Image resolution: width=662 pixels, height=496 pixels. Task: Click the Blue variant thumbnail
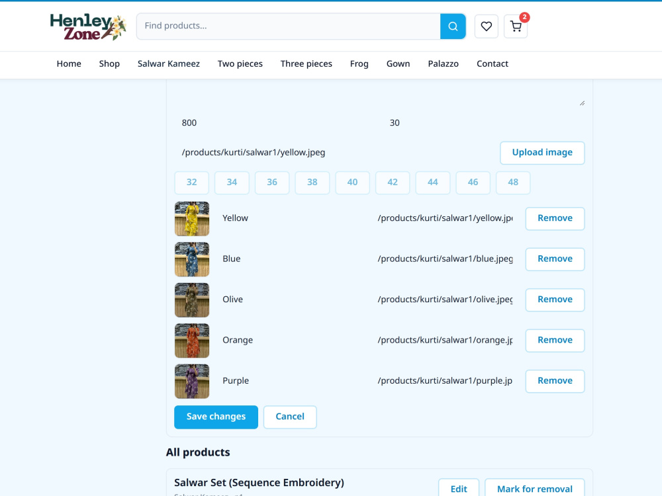coord(192,259)
